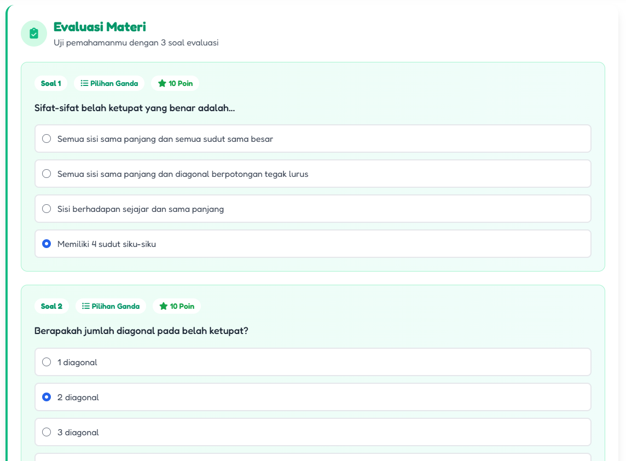Choose the '3 diagonal' radio button
The width and height of the screenshot is (626, 461).
47,433
